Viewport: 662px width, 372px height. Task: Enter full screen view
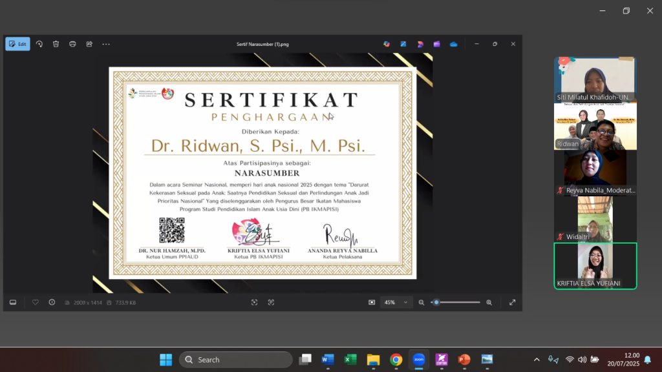coord(513,302)
